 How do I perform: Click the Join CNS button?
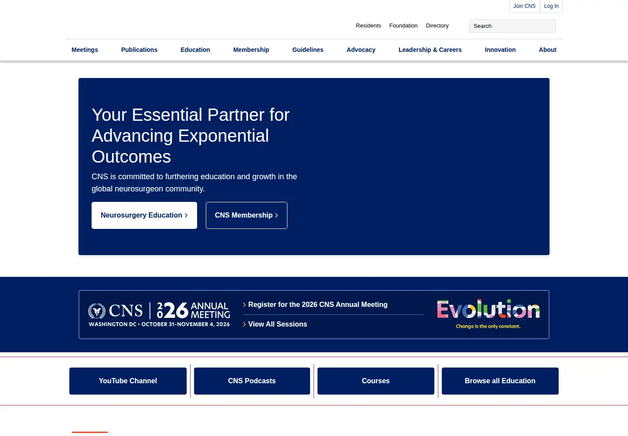pos(524,6)
